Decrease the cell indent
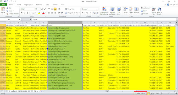Image resolution: width=178 pixels, height=95 pixels. [59, 13]
